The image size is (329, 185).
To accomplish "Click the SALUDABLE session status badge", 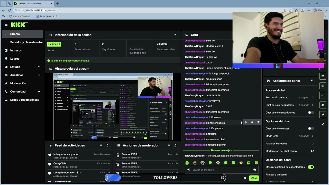I will coord(54,44).
